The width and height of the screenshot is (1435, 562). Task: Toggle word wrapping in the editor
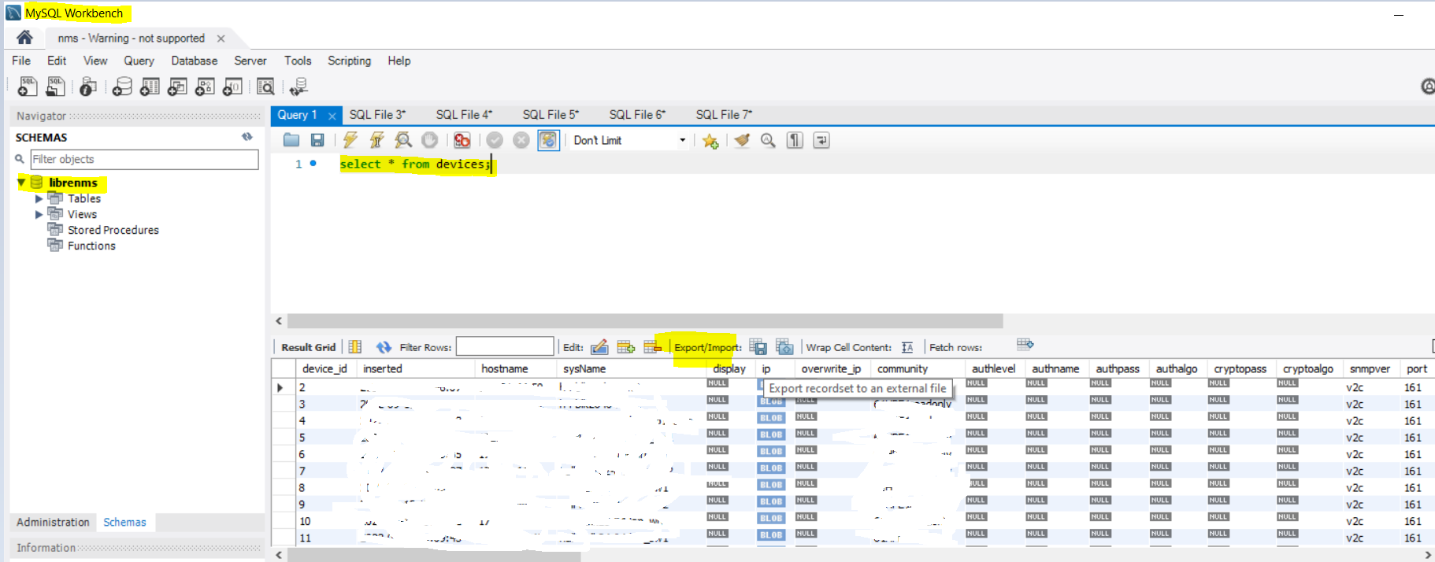(821, 140)
